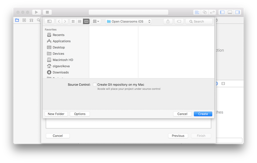Show the standard editor in Xcode toolbar
Image resolution: width=257 pixels, height=163 pixels.
coord(197,12)
